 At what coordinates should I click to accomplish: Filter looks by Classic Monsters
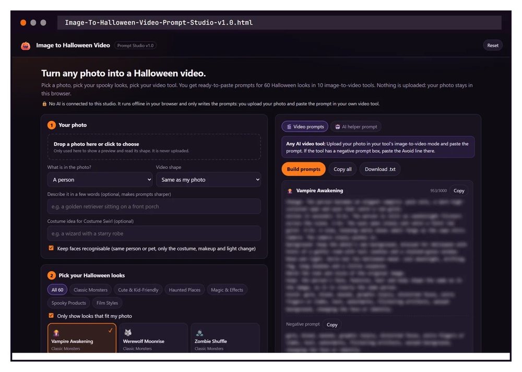[x=90, y=290]
